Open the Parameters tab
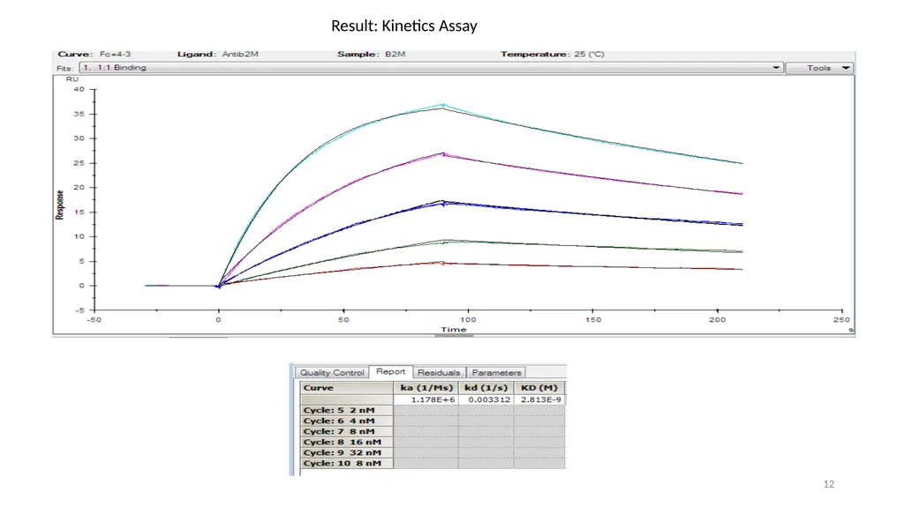904x507 pixels. pos(496,373)
